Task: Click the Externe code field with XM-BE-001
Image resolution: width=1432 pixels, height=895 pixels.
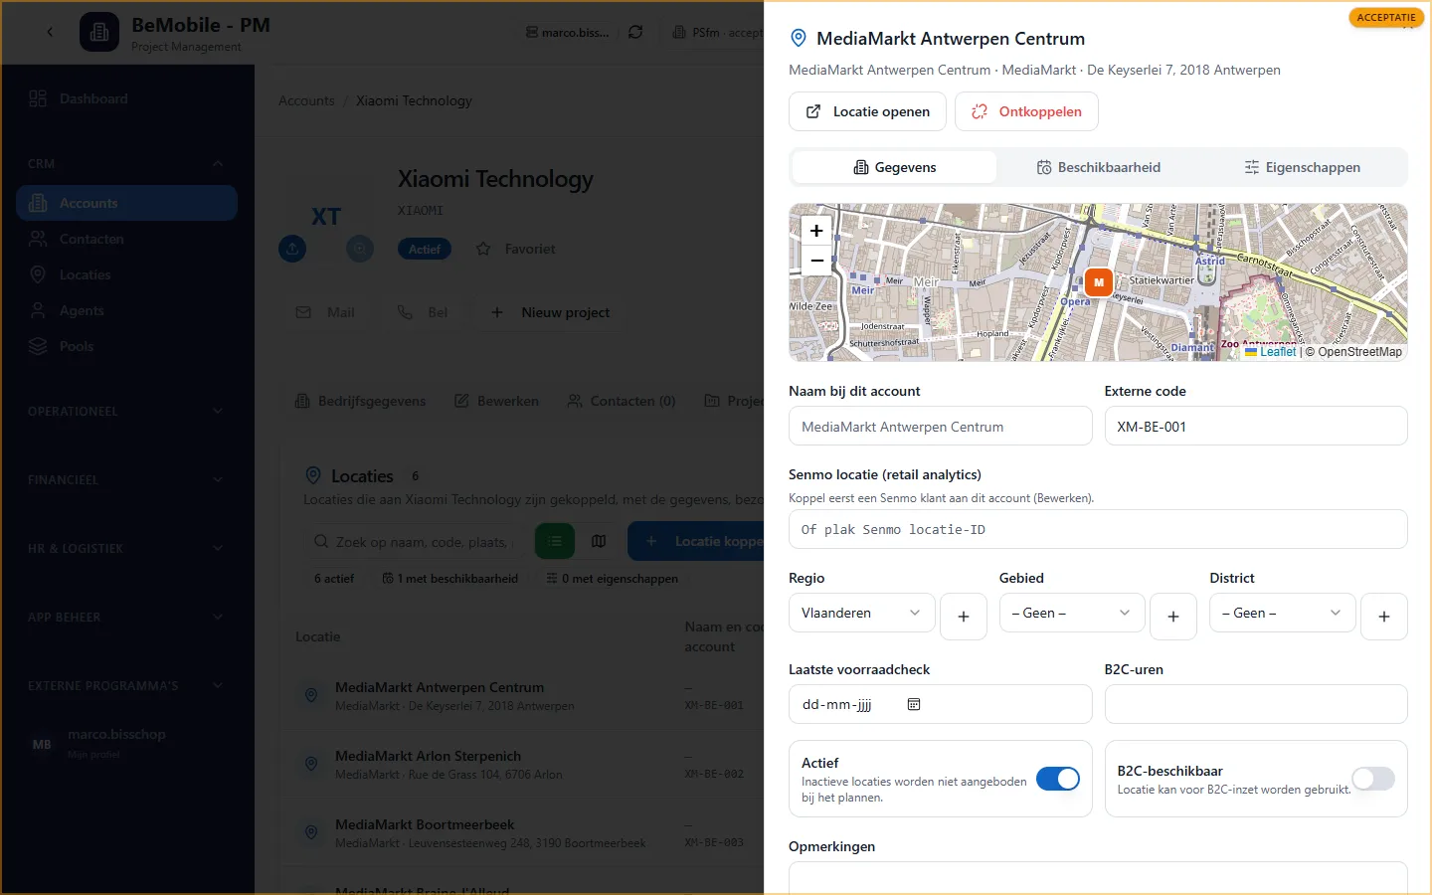Action: [1256, 427]
